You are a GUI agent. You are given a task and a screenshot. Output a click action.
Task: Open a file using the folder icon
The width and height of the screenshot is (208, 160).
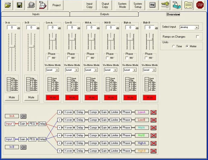pos(8,5)
